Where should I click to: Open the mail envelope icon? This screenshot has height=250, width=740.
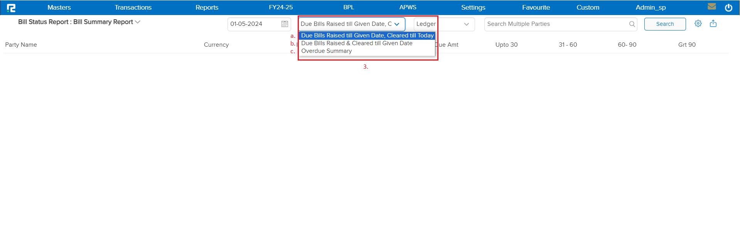pos(711,7)
